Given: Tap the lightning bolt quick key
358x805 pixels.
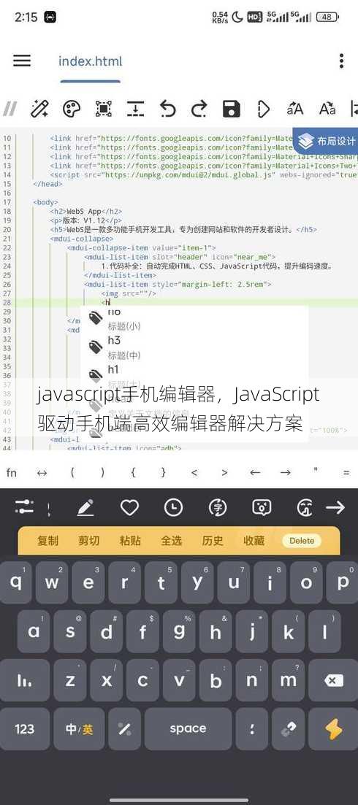Looking at the screenshot, I should pos(333,729).
